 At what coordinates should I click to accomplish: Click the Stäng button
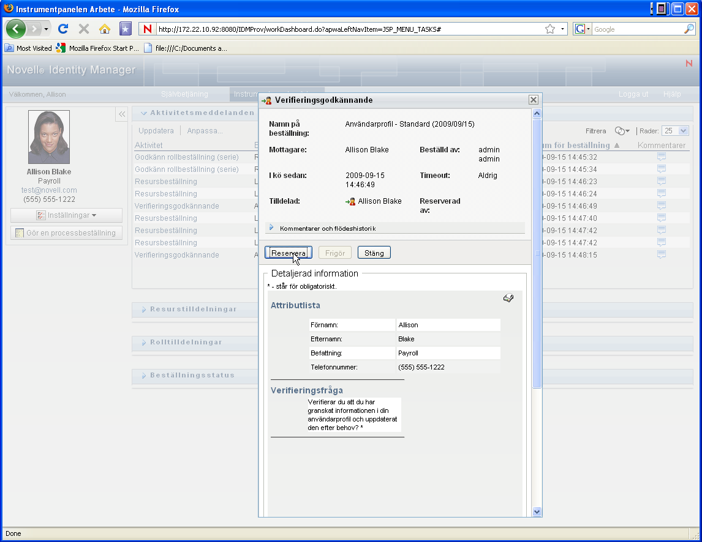[x=374, y=253]
